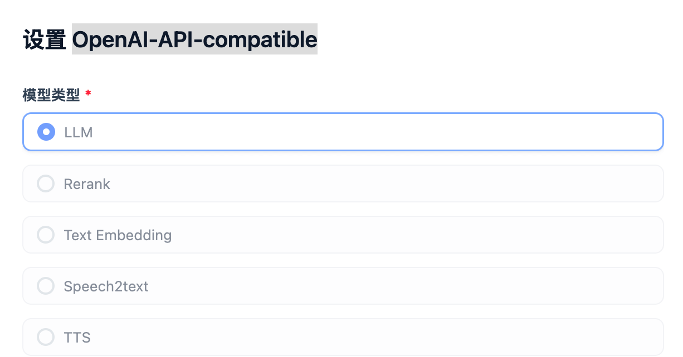
Task: Click the "设置" word in the heading
Action: pos(45,40)
